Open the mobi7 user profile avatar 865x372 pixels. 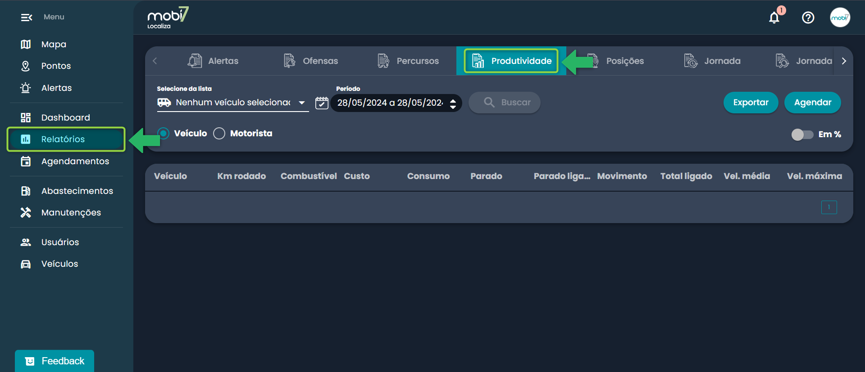[840, 18]
